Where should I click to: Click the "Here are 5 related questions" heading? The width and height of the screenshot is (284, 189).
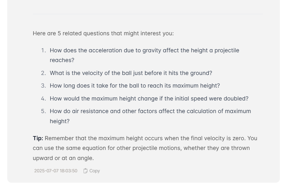coord(103,33)
